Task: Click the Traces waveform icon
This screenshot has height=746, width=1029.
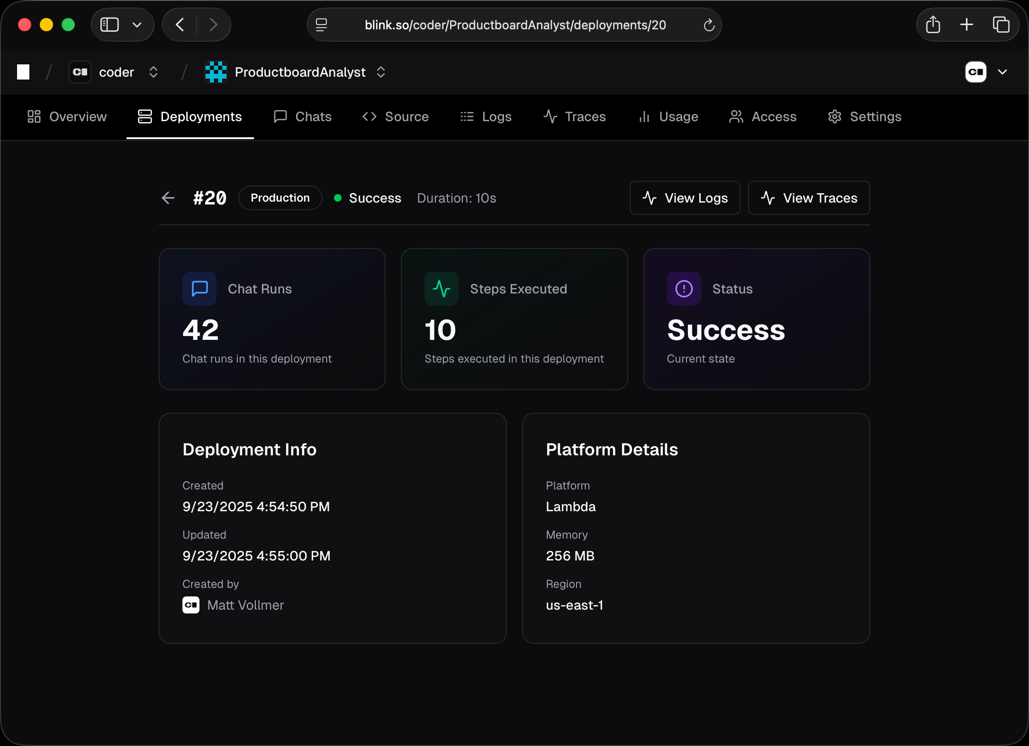Action: 550,116
